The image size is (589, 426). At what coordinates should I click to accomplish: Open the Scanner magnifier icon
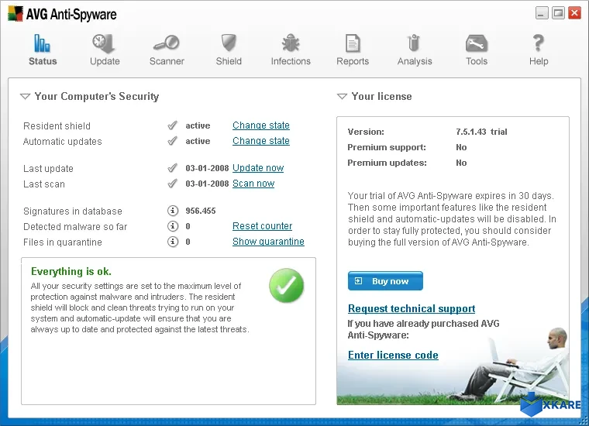(167, 43)
